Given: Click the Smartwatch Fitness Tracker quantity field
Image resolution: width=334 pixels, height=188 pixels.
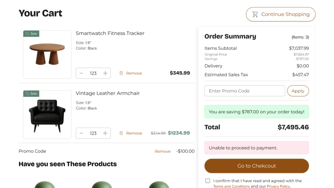Looking at the screenshot, I should [x=93, y=73].
